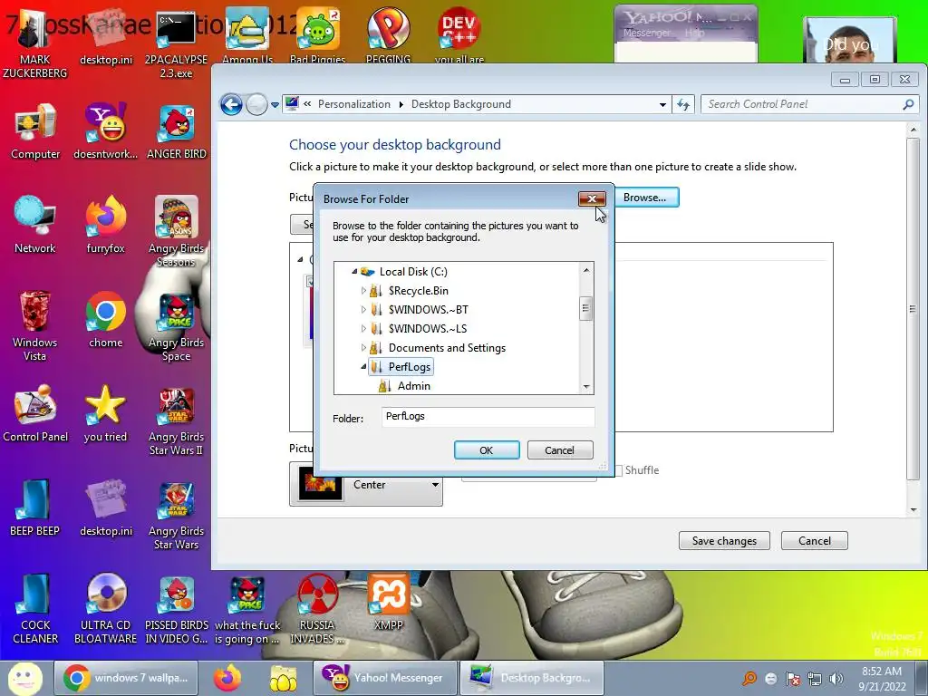Switch to Yahoo! Messenger taskbar item

[x=385, y=678]
